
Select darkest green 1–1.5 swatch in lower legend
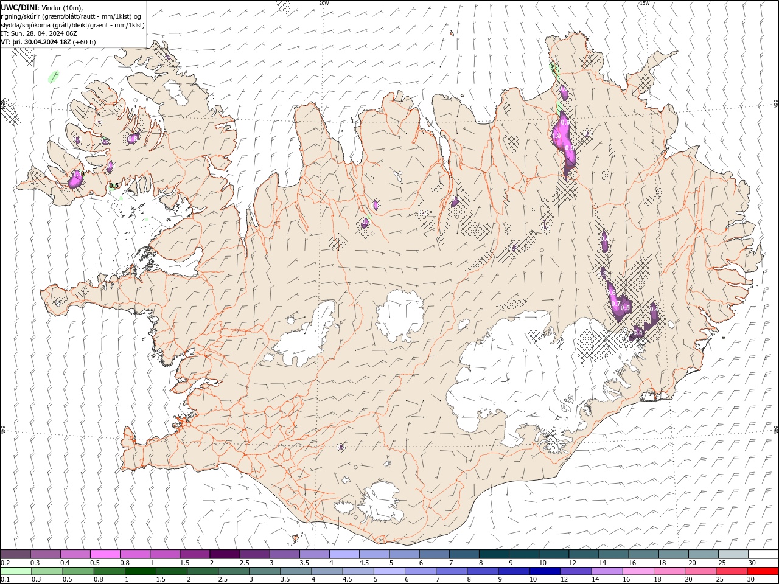[141, 571]
